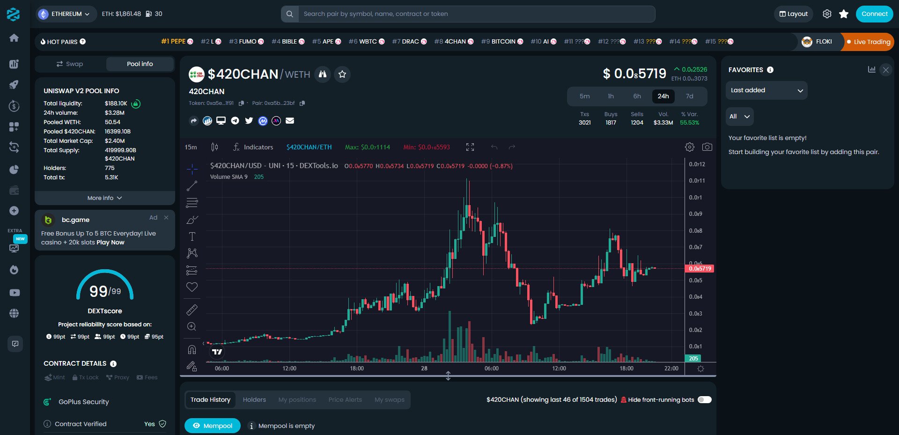This screenshot has width=899, height=435.
Task: Select the ruler measure tool
Action: (192, 310)
